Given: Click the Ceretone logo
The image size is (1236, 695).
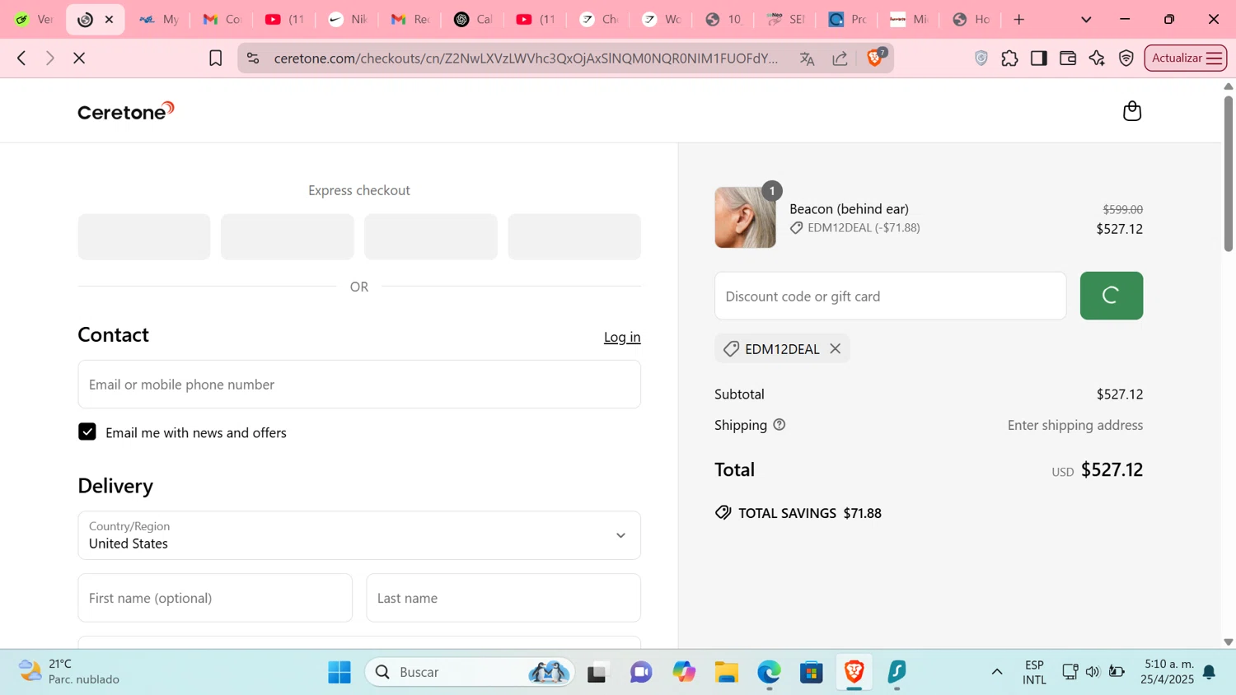Looking at the screenshot, I should [x=126, y=111].
